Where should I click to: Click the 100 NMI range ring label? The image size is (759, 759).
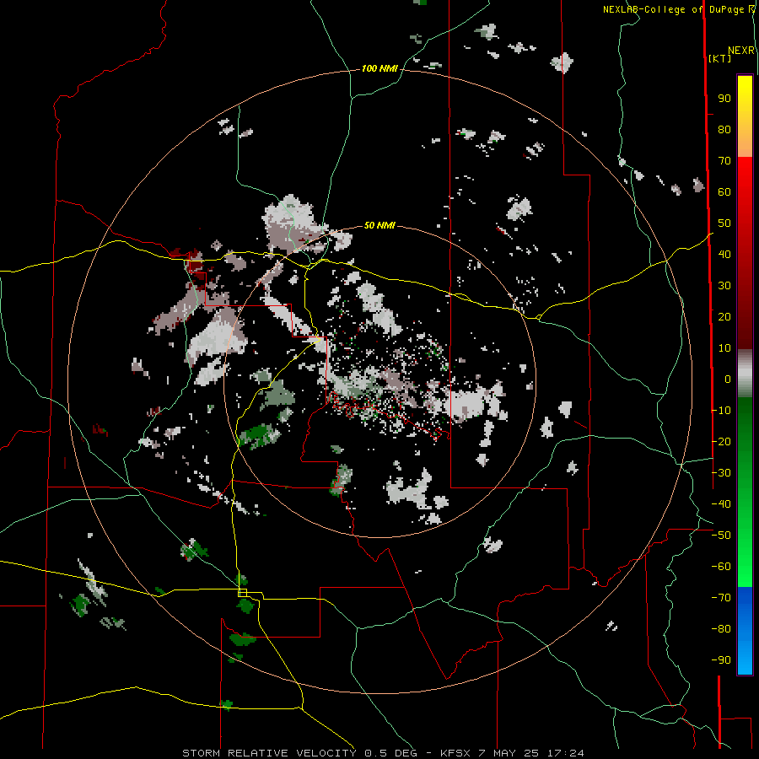coord(379,69)
